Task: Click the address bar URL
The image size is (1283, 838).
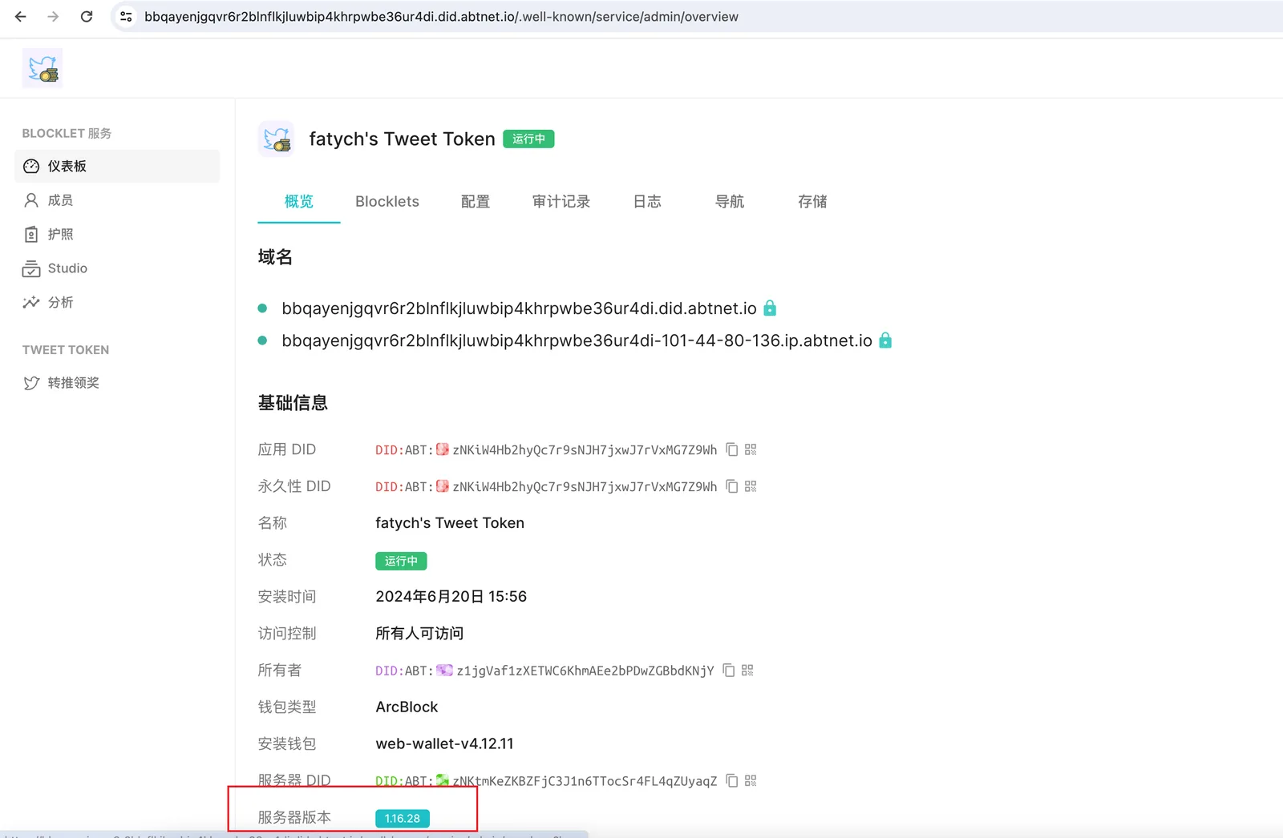Action: pyautogui.click(x=441, y=17)
